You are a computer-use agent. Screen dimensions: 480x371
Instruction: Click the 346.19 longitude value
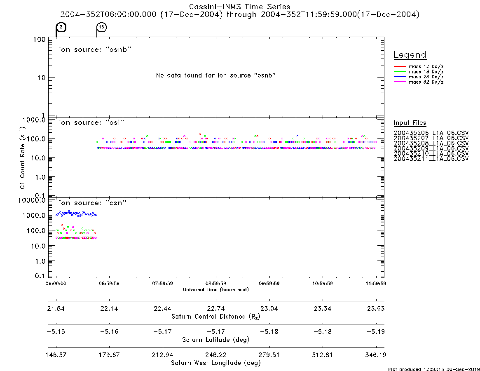click(x=376, y=355)
